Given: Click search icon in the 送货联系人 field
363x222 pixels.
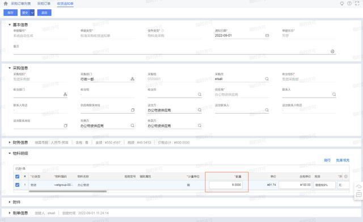Looking at the screenshot, I should click(267, 110).
